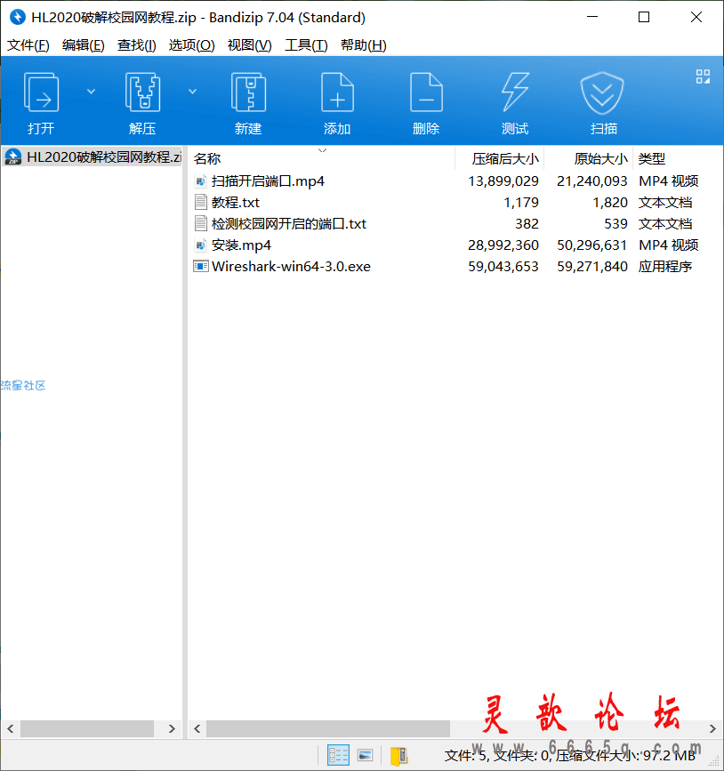724x771 pixels.
Task: Click the yellow archive folder icon in status bar
Action: [x=398, y=756]
